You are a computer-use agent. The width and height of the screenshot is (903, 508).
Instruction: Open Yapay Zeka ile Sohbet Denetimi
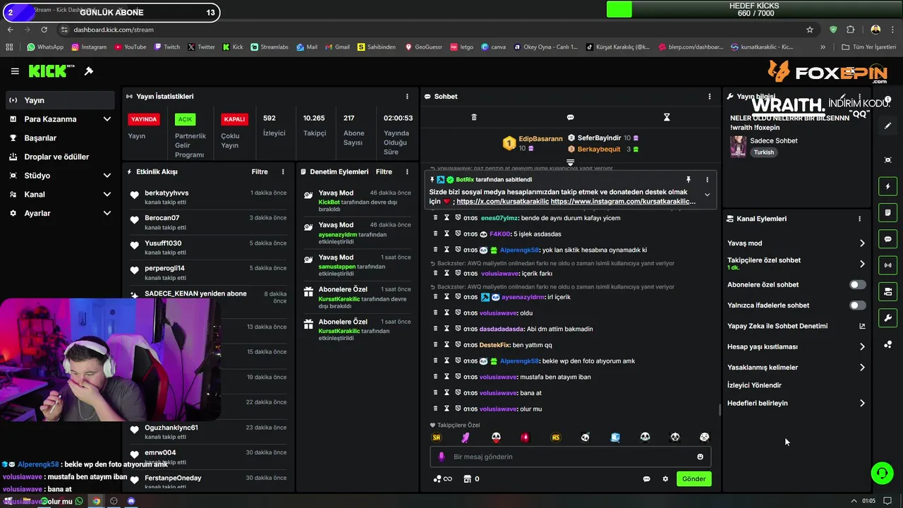coord(796,326)
